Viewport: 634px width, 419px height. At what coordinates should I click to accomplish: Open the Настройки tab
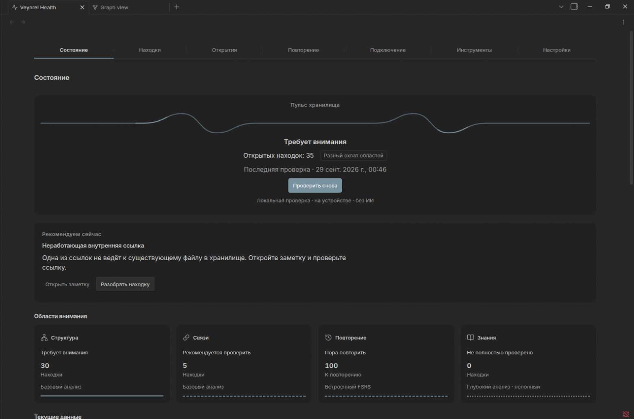(x=557, y=50)
